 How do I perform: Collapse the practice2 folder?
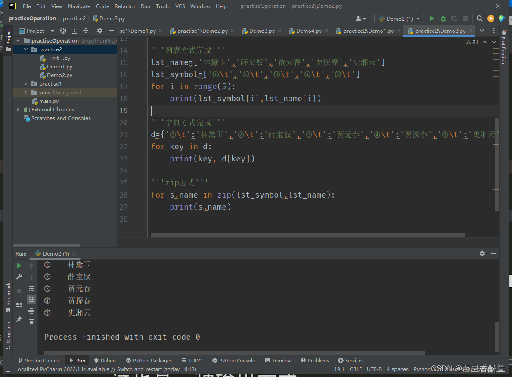pos(25,49)
